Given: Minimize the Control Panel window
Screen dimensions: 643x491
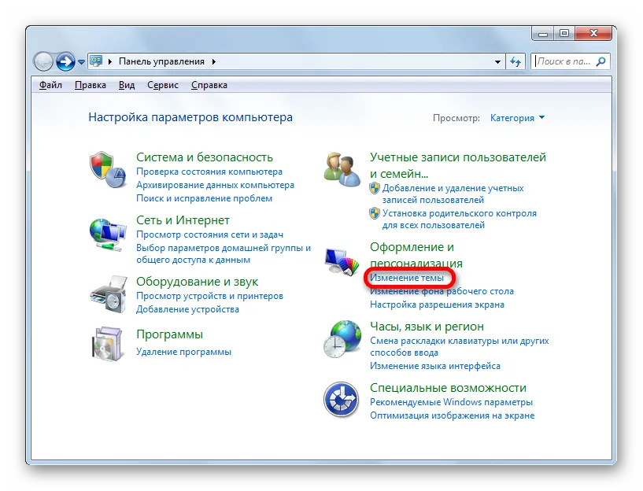Looking at the screenshot, I should pyautogui.click(x=543, y=34).
